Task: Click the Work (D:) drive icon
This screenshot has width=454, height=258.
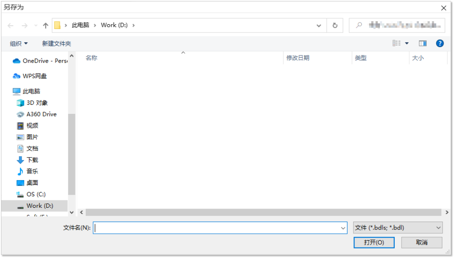Action: coord(20,207)
